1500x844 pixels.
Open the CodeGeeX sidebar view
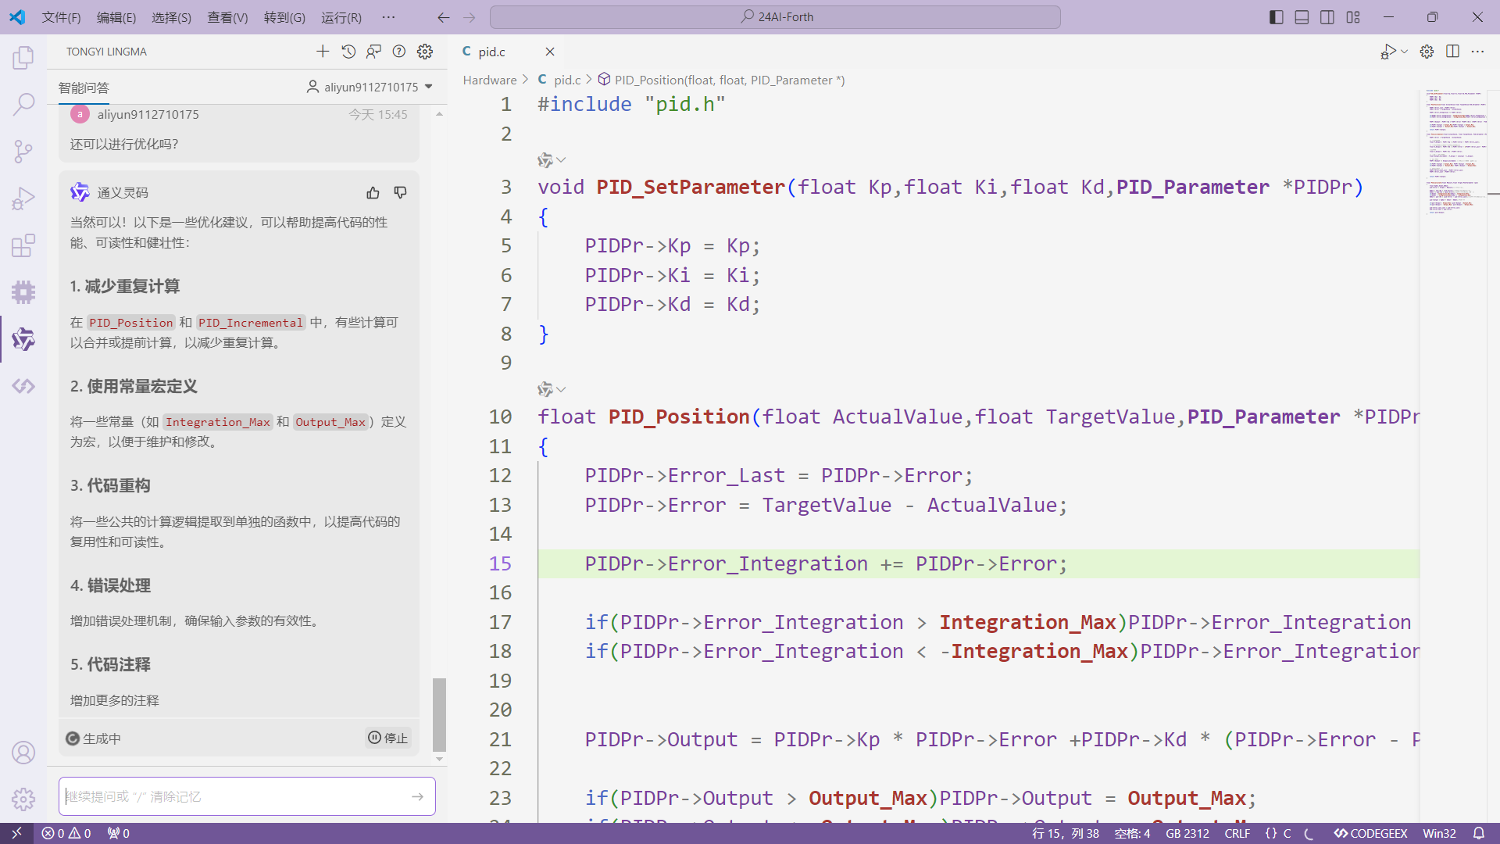pyautogui.click(x=23, y=386)
